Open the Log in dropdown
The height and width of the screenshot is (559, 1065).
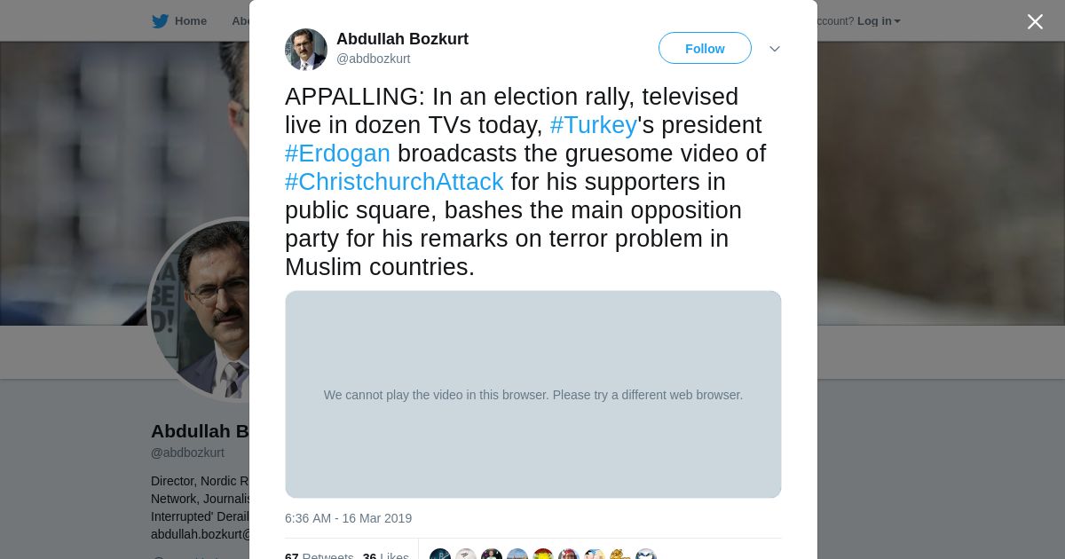pyautogui.click(x=878, y=21)
